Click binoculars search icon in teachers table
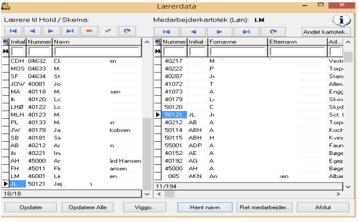The width and height of the screenshot is (359, 222). 6,51
